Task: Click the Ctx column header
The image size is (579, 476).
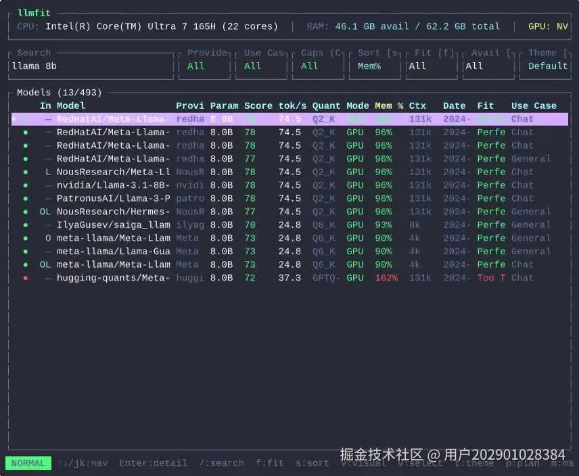Action: coord(417,106)
